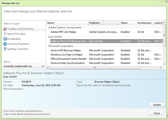Click the vertical scrollbar up arrow
Screen dimensions: 168x120
165,22
